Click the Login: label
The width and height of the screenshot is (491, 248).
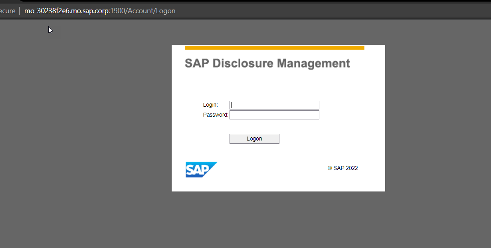210,105
